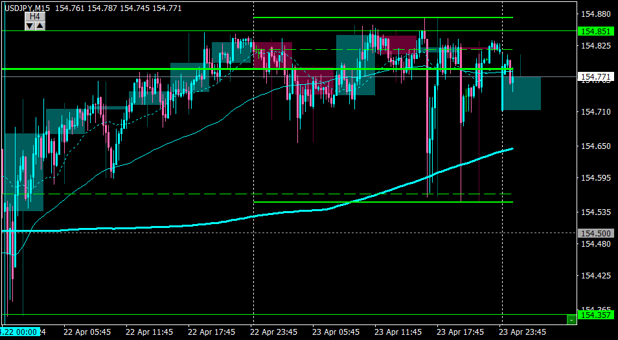Click the 154.425 tick on the price scale

[596, 276]
